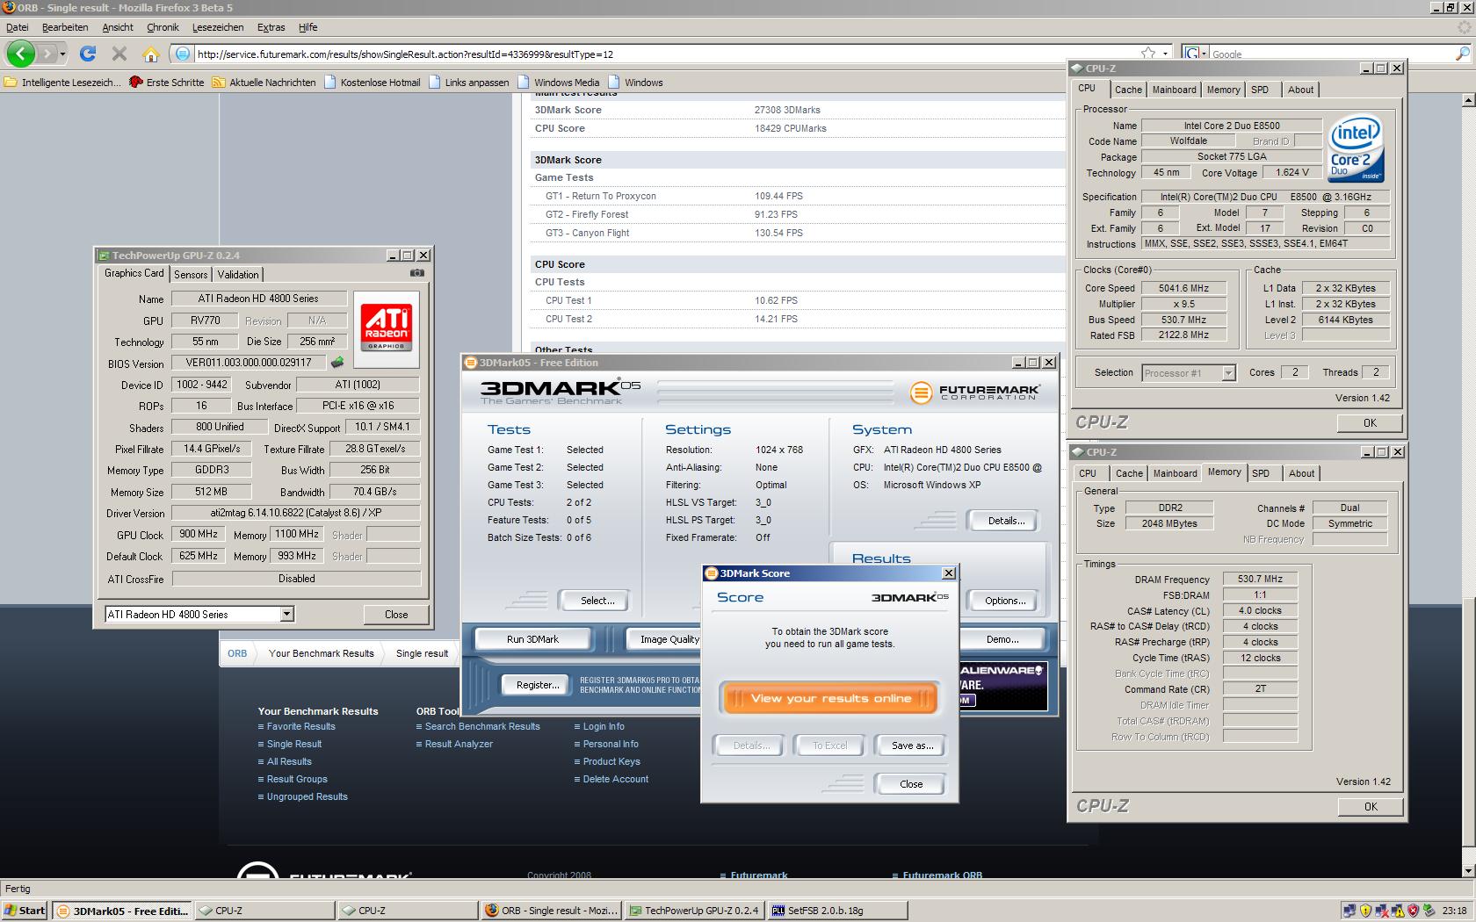The image size is (1476, 922).
Task: Click Save as... in 3DMark Score dialog
Action: tap(912, 746)
